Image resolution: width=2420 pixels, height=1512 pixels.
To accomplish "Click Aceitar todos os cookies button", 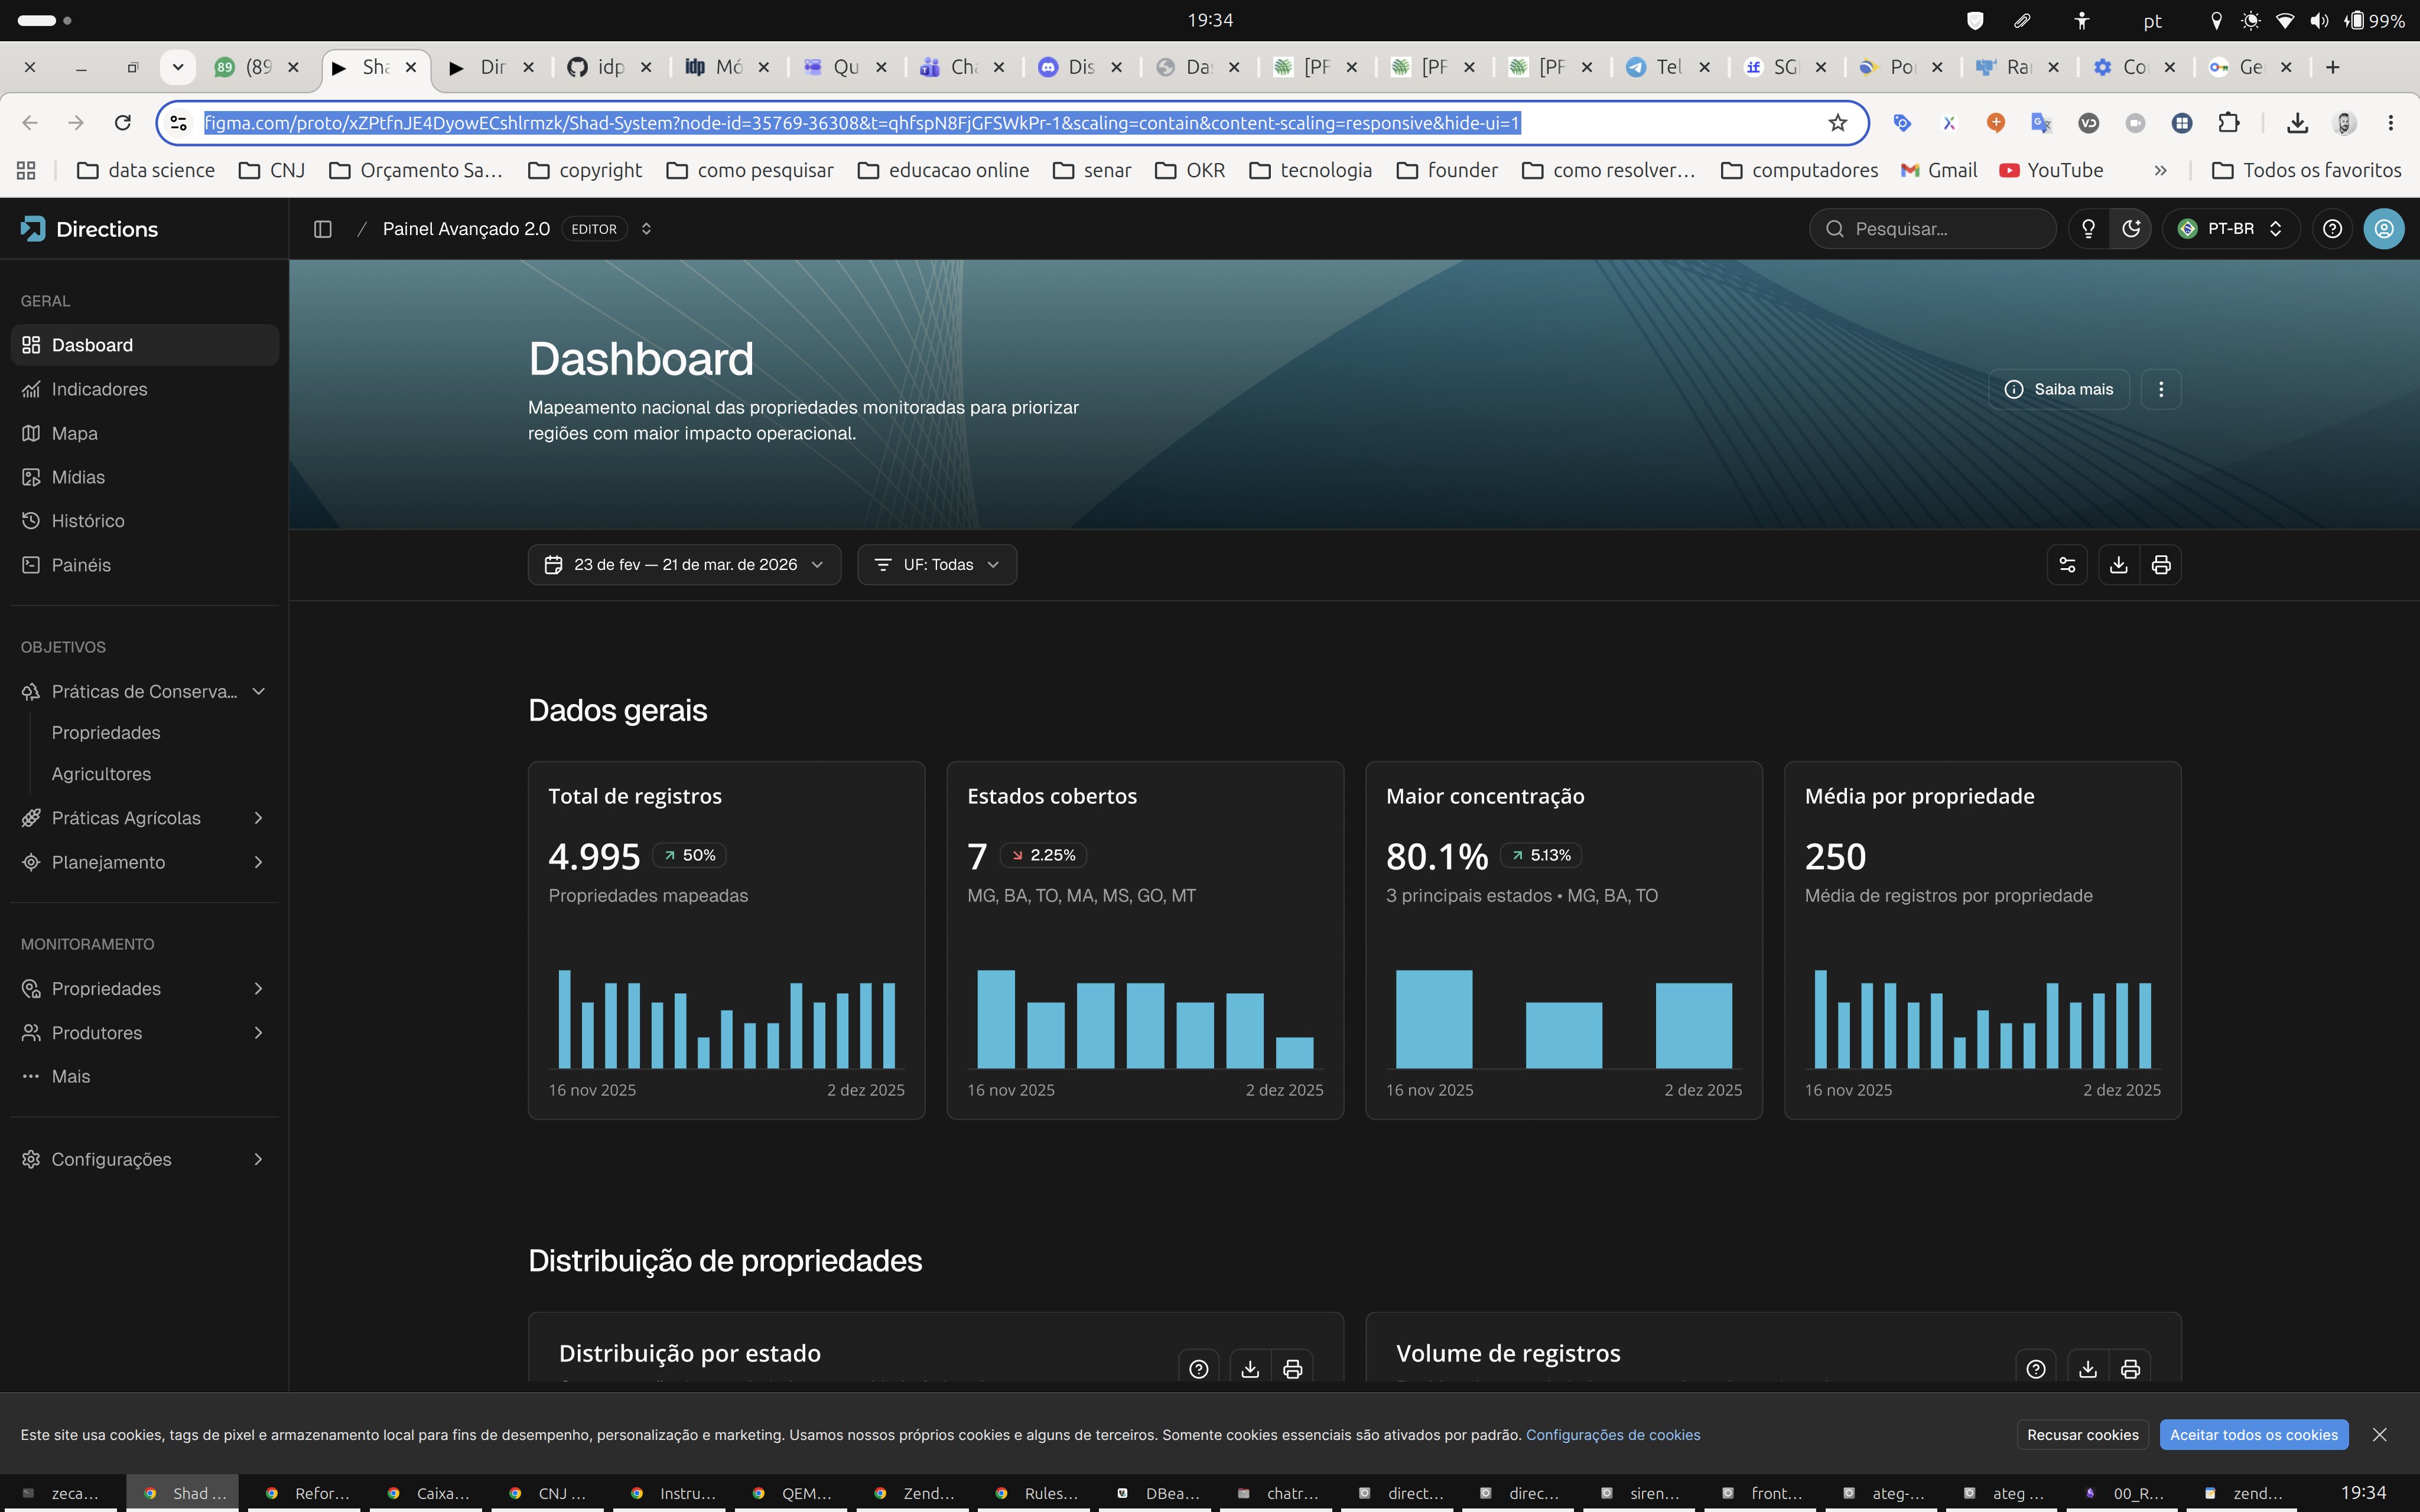I will [x=2254, y=1435].
